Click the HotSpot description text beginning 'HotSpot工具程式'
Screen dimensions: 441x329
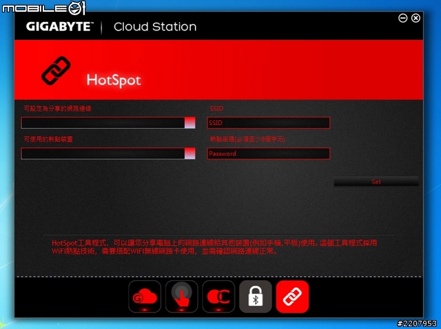214,247
